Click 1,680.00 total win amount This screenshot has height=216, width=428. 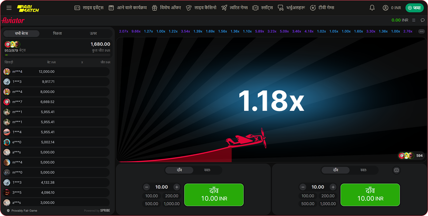[x=100, y=44]
